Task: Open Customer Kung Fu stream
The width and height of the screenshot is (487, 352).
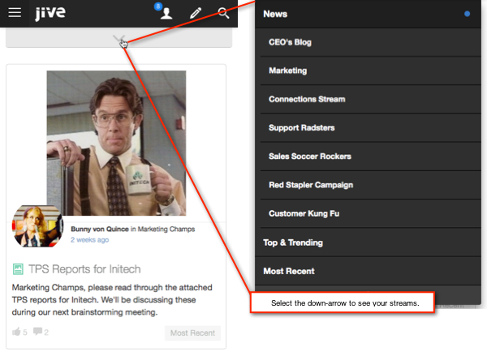Action: [x=370, y=213]
